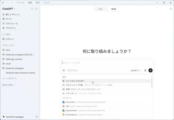Start a 新しいチャット
174x120 pixels.
pyautogui.click(x=20, y=15)
